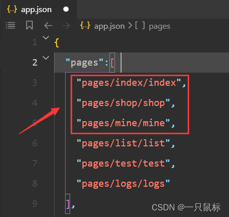The width and height of the screenshot is (229, 217).
Task: Click the "pages/logs/logs" string
Action: pos(123,184)
